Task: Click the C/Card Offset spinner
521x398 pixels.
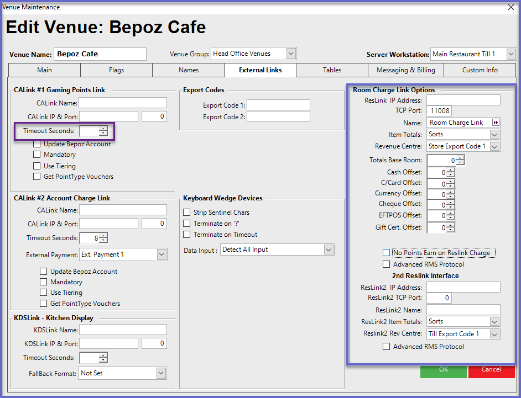Action: point(441,184)
